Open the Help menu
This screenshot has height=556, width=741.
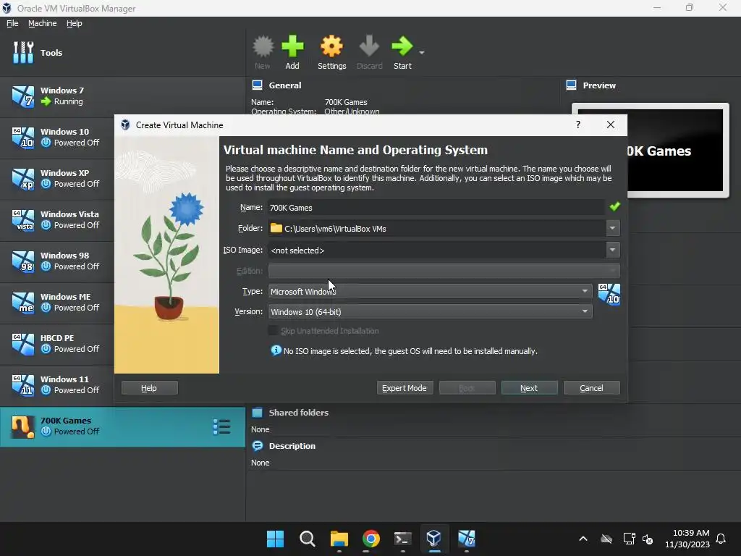(x=75, y=23)
